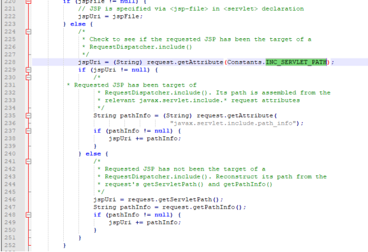368x252 pixels.
Task: Collapse the if-block fold at line 248
Action: pyautogui.click(x=29, y=214)
